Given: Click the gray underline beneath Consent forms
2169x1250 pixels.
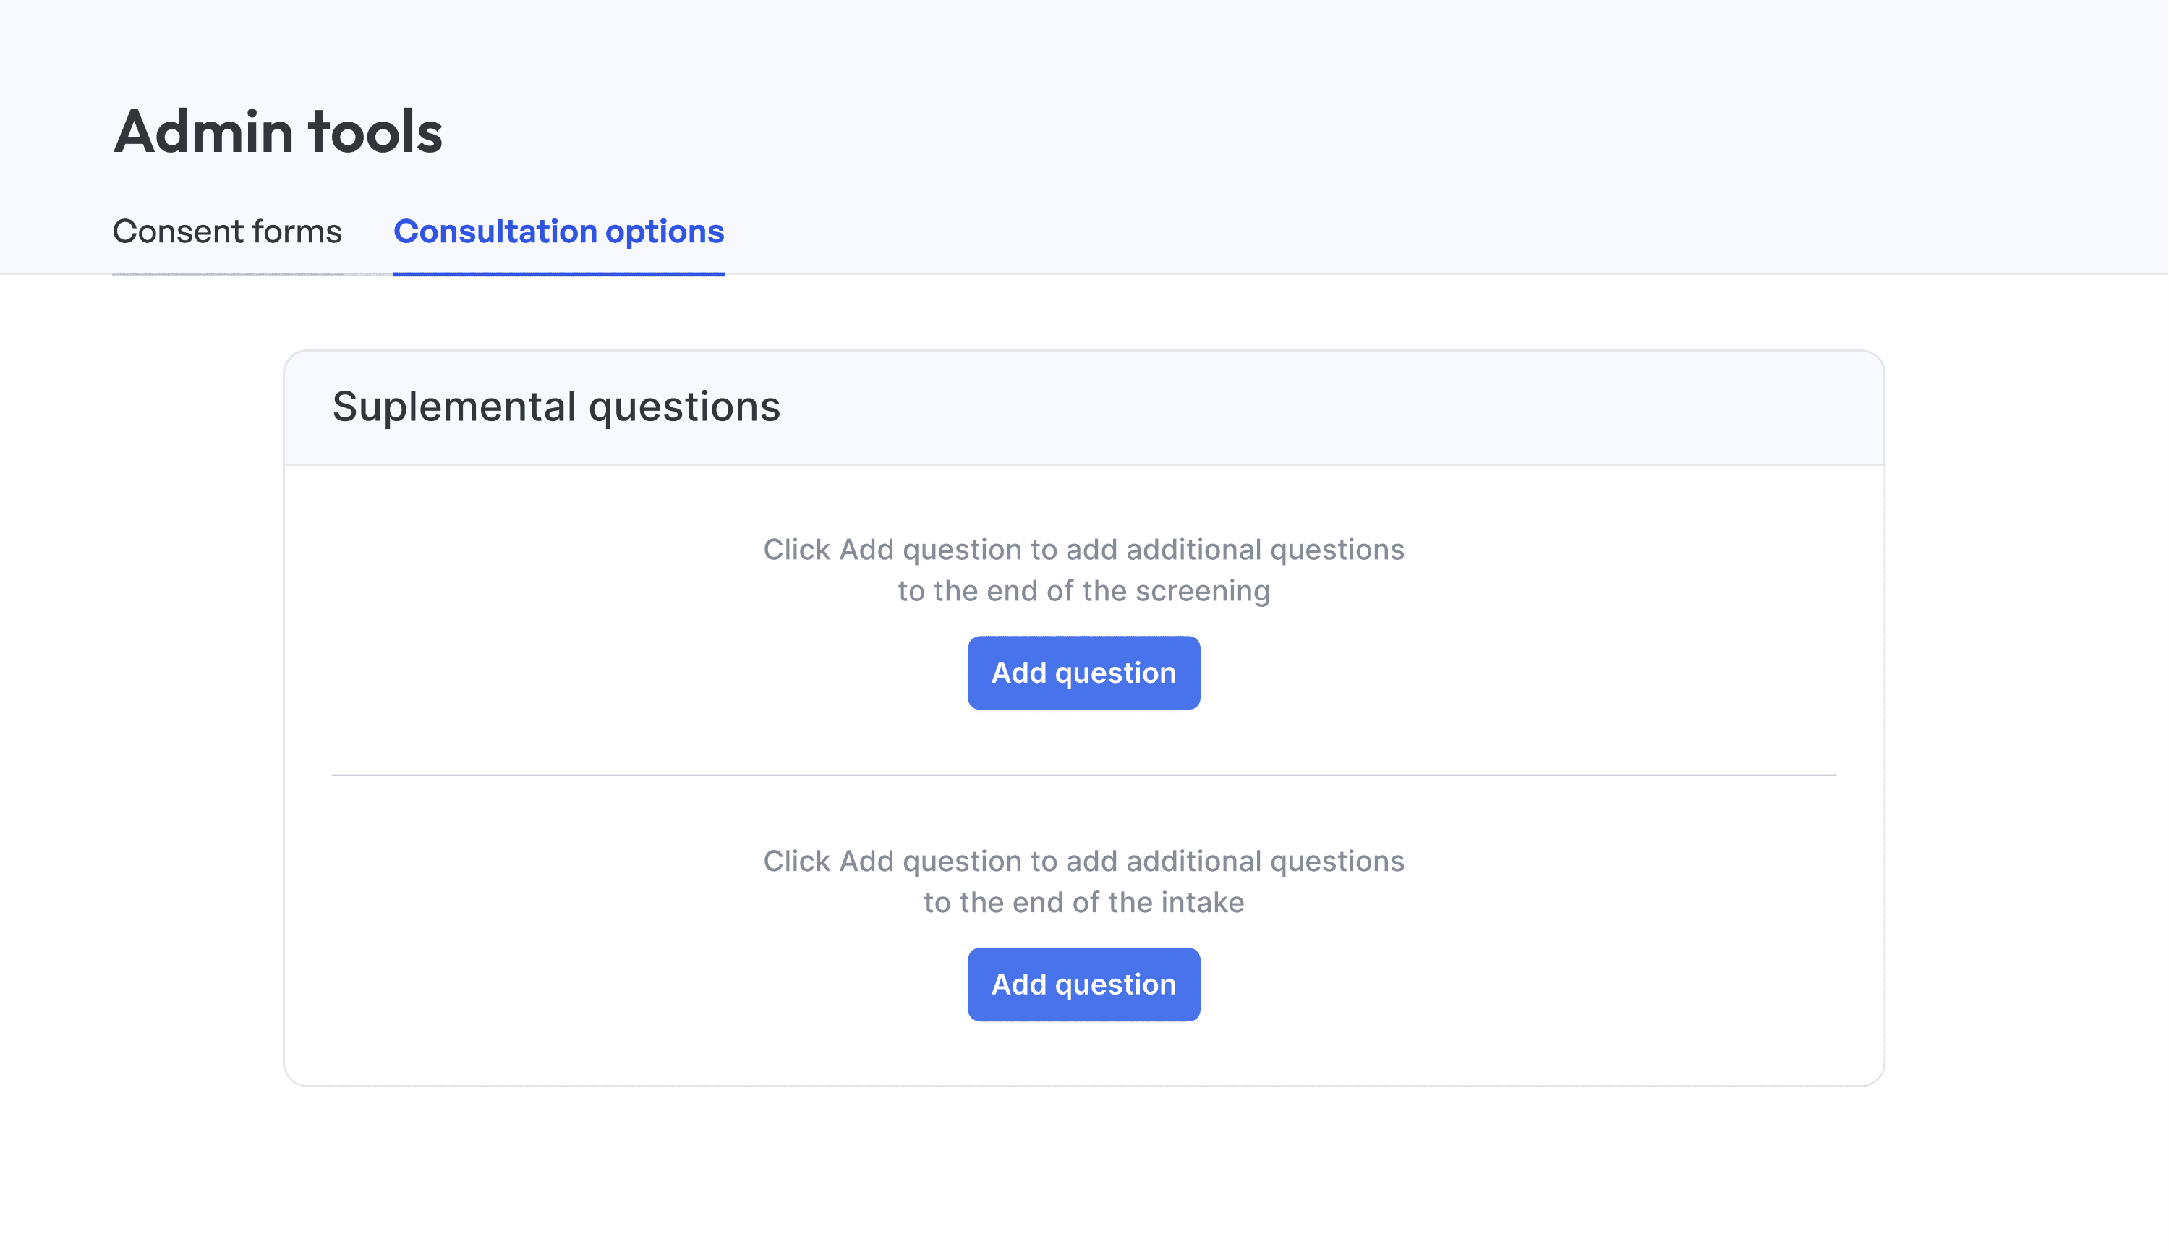Looking at the screenshot, I should tap(226, 274).
